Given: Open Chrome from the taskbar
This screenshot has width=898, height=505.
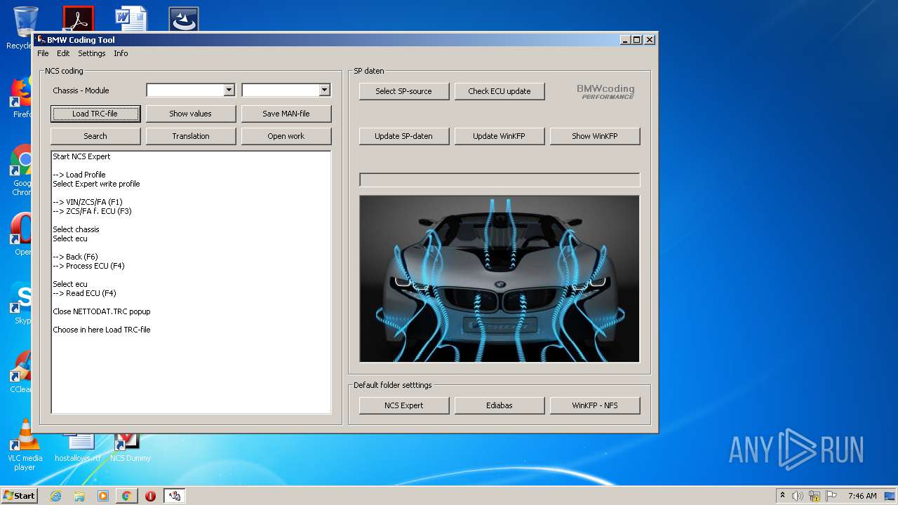Looking at the screenshot, I should point(127,496).
